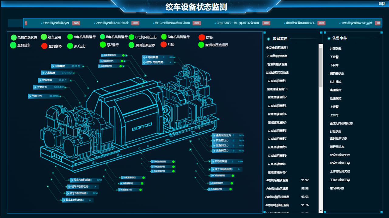The width and height of the screenshot is (389, 218).
Task: Click the 告警事件 panel header icon
Action: coord(329,39)
